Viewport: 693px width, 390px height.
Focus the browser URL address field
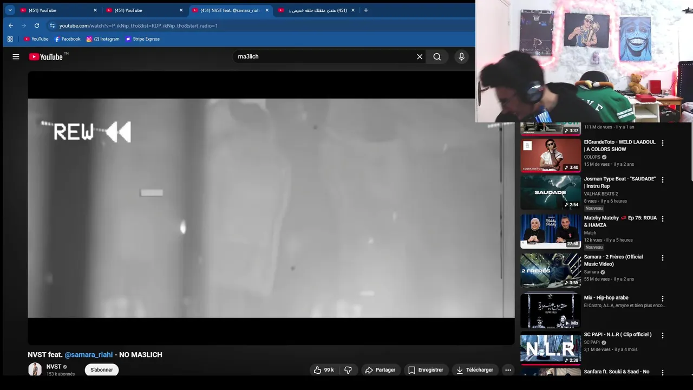(260, 25)
